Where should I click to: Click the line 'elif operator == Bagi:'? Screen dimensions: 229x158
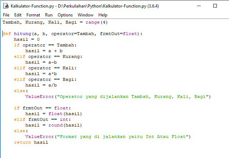[x=45, y=79]
